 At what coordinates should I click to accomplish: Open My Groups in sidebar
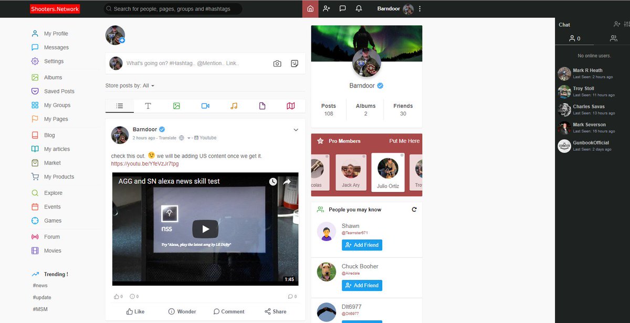tap(57, 105)
